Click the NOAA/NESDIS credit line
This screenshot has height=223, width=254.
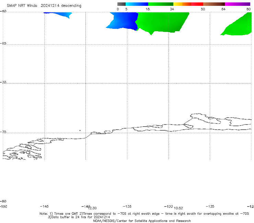[142, 221]
